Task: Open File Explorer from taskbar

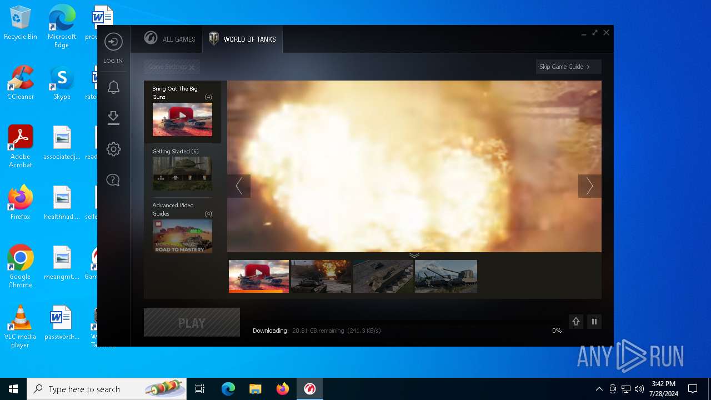Action: 256,389
